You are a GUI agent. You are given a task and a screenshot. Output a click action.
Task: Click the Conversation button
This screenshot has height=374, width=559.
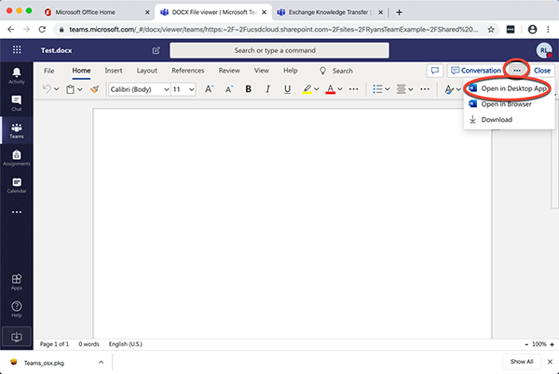[x=475, y=71]
